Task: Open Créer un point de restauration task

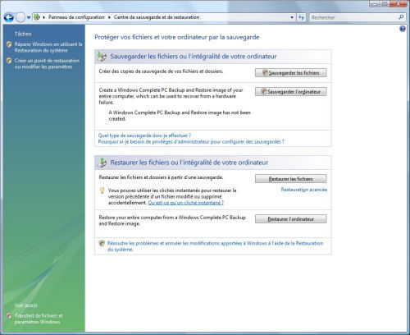Action: tap(47, 64)
